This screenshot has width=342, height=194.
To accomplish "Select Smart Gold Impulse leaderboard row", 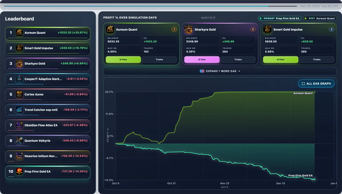I will tap(48, 49).
